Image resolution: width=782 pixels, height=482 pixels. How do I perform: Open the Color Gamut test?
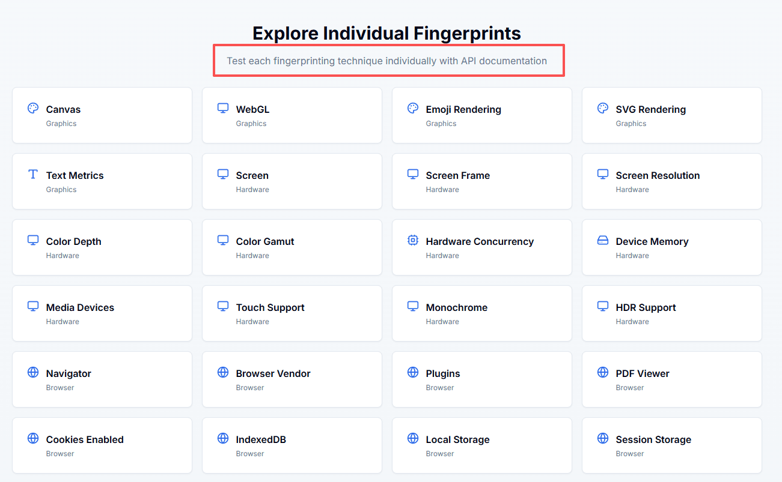pos(292,247)
